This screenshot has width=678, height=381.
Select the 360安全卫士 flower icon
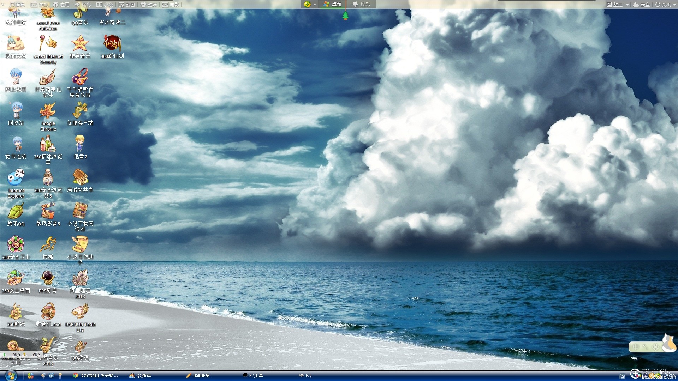(16, 248)
